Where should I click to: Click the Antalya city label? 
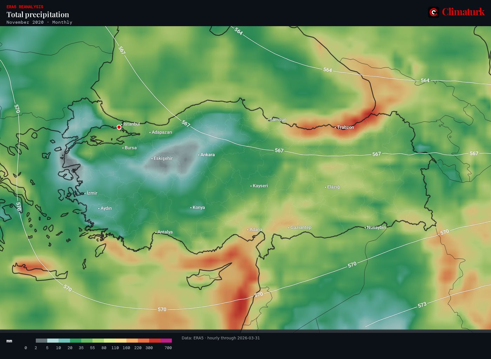pos(165,232)
